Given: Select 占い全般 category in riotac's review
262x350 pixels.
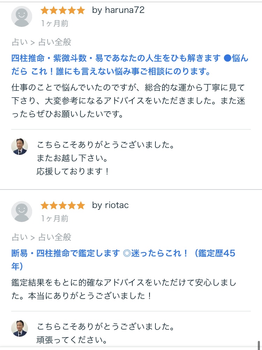Looking at the screenshot, I should [55, 238].
